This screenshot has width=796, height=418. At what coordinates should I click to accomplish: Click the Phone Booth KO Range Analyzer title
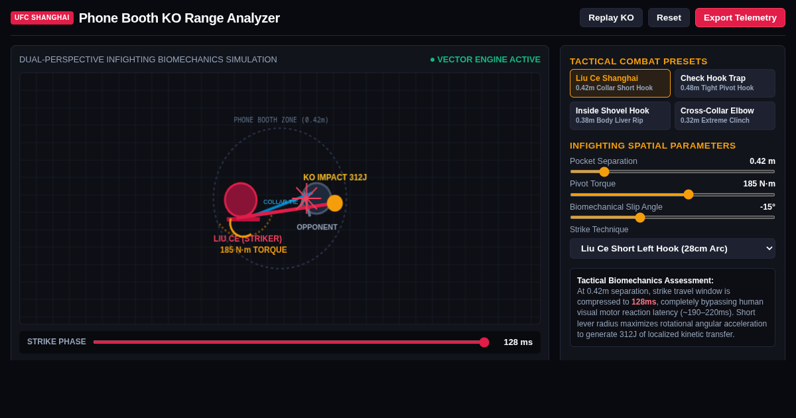tap(179, 18)
